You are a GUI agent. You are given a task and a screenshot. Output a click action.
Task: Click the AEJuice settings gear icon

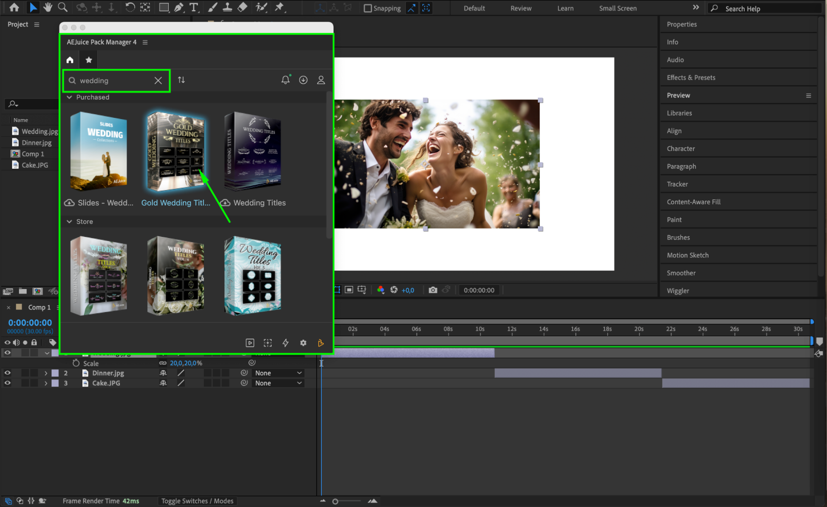pyautogui.click(x=303, y=343)
